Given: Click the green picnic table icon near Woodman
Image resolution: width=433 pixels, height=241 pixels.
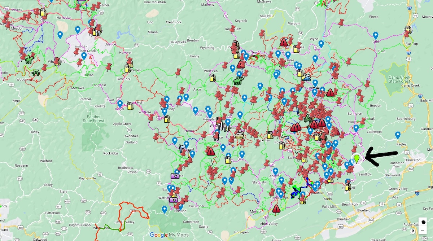Looking at the screenshot, I should [36, 73].
